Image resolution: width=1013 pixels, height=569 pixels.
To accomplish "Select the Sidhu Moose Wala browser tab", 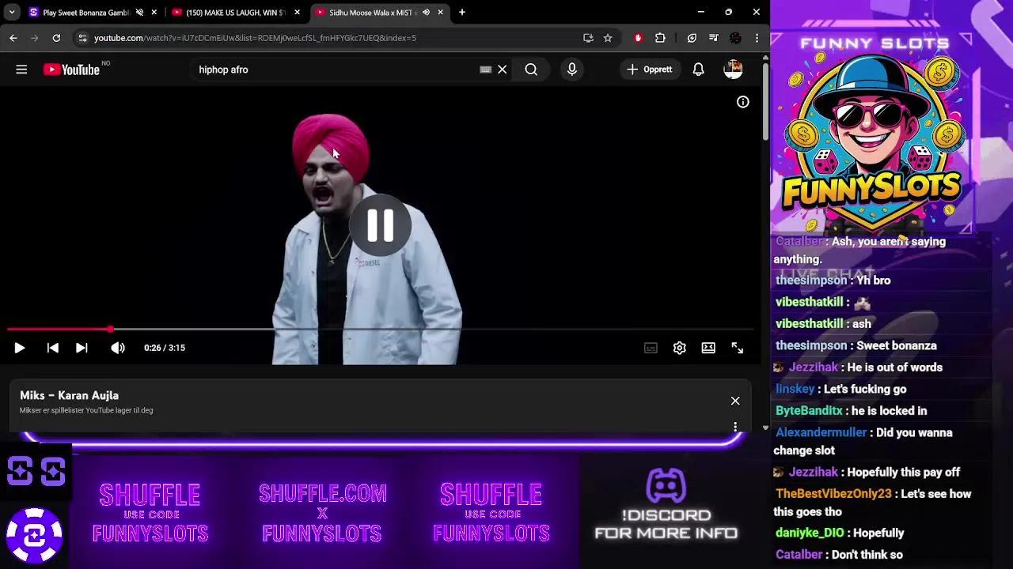I will pos(372,12).
